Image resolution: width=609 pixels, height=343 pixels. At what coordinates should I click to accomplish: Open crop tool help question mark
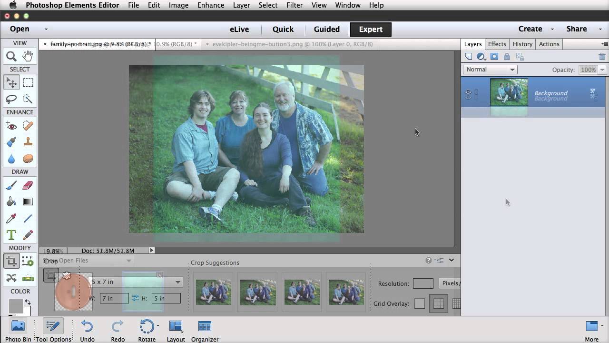[x=429, y=260]
